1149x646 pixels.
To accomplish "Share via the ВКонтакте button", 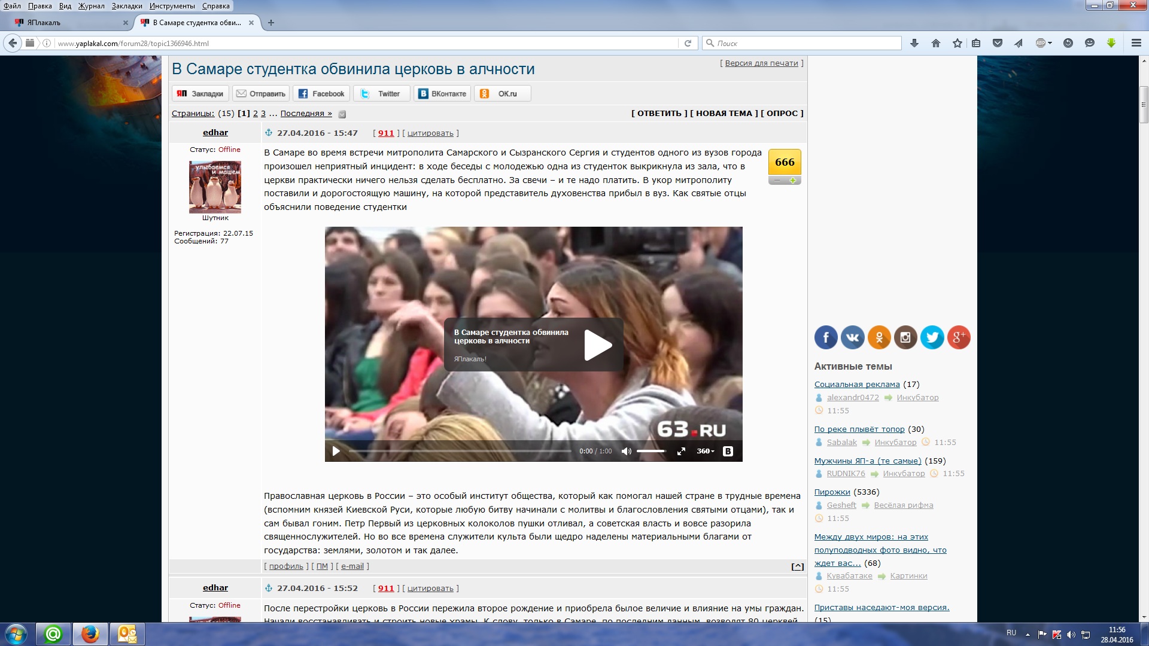I will (442, 93).
